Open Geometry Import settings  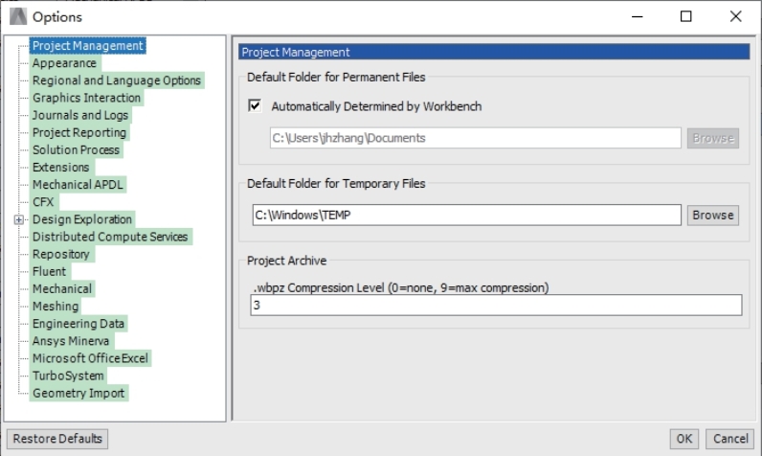point(78,394)
